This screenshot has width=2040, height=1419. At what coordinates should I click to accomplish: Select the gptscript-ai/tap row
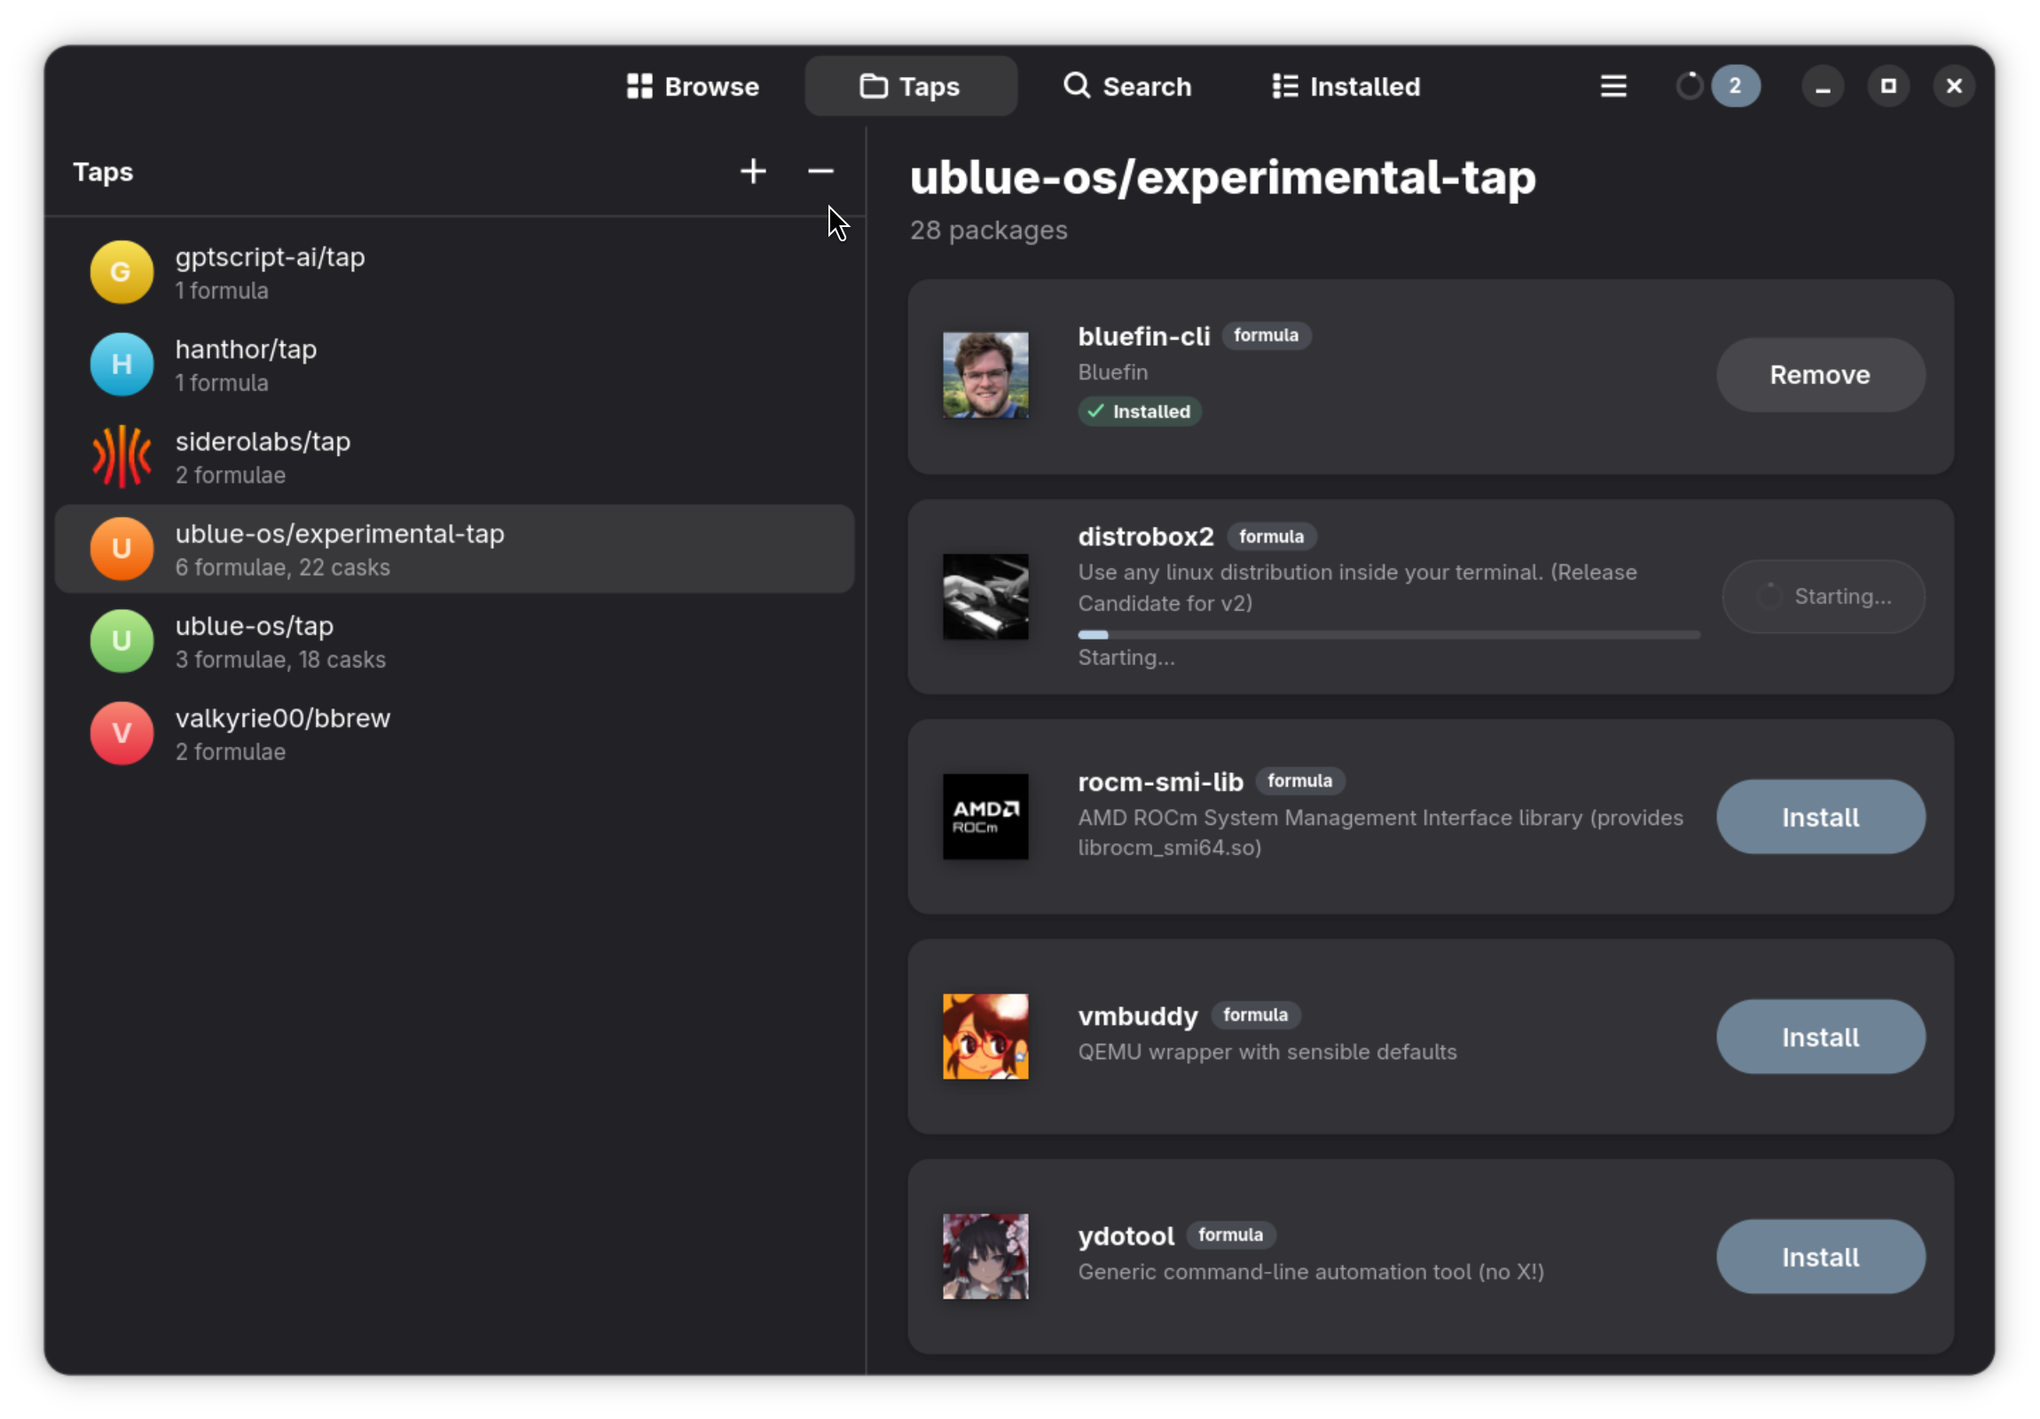tap(454, 272)
